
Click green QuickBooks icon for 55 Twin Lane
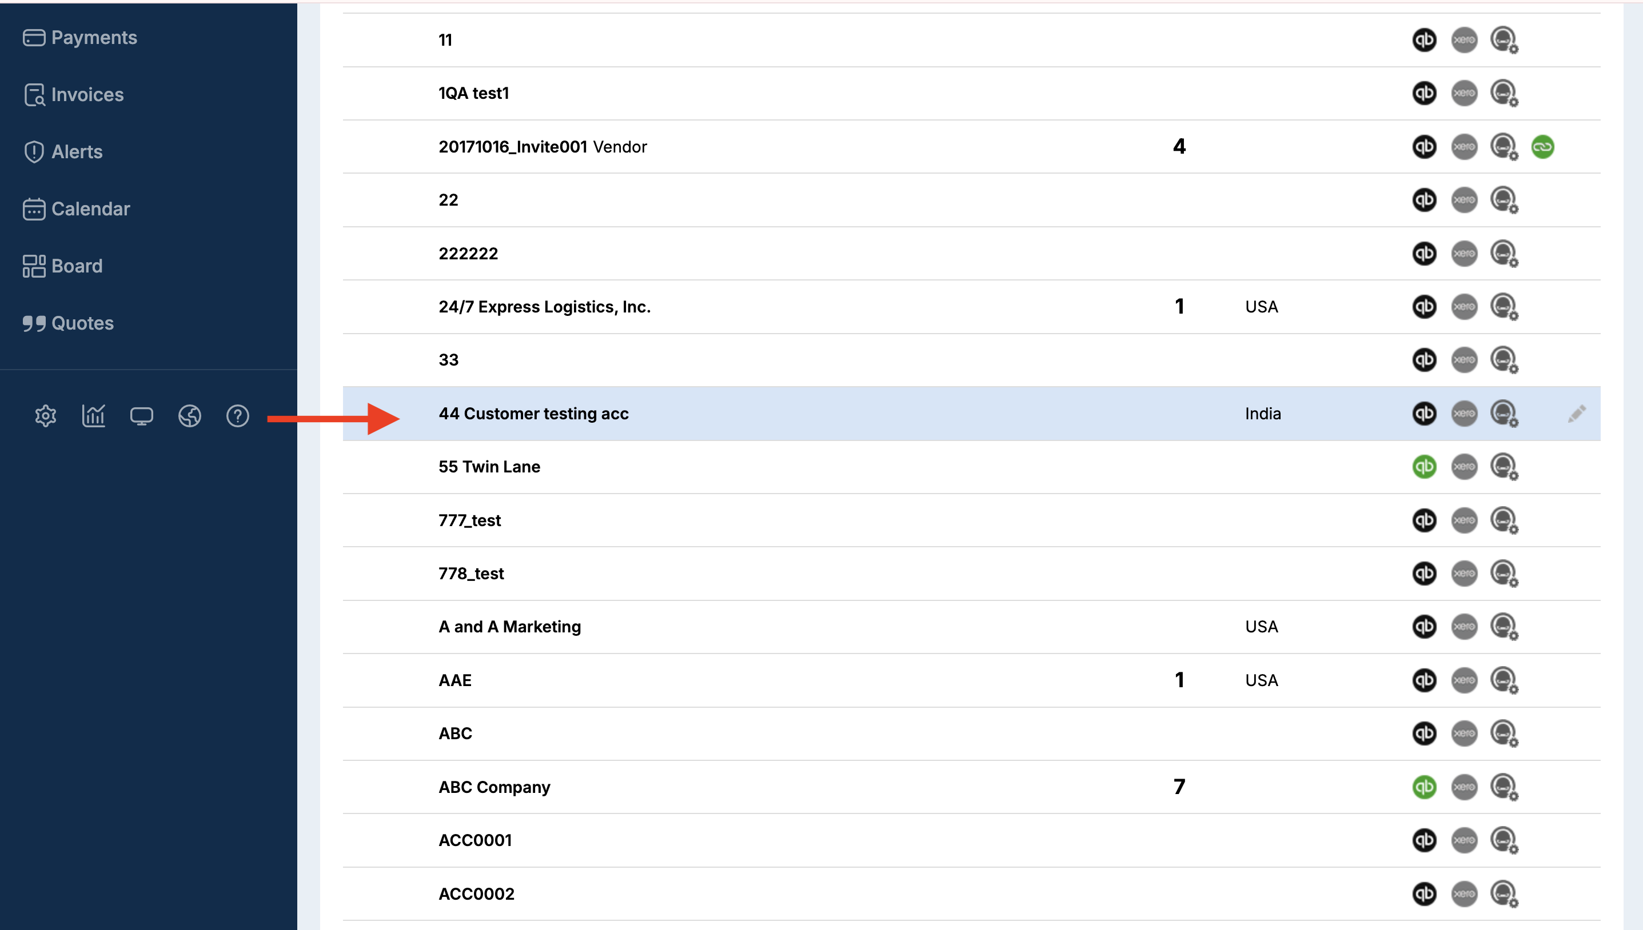click(1424, 467)
